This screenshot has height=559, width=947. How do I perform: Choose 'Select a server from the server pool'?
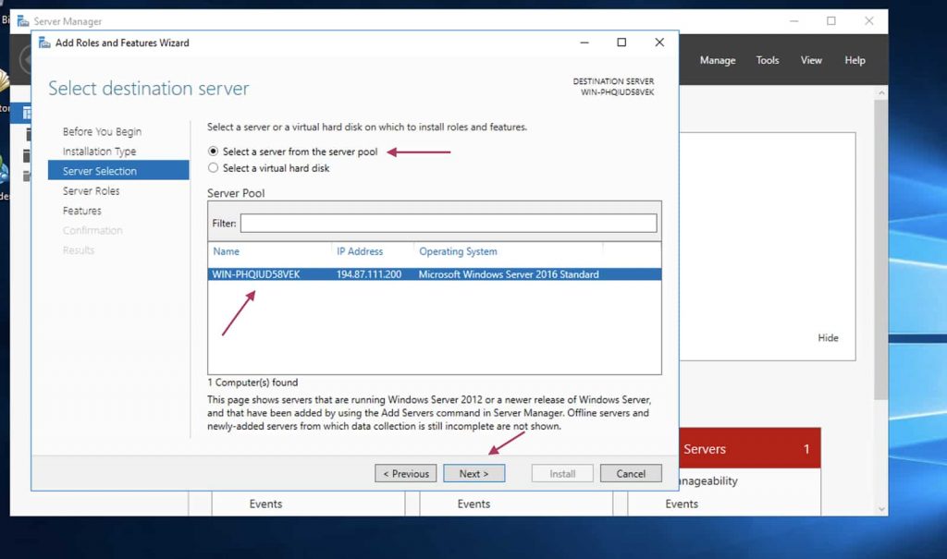pos(214,152)
